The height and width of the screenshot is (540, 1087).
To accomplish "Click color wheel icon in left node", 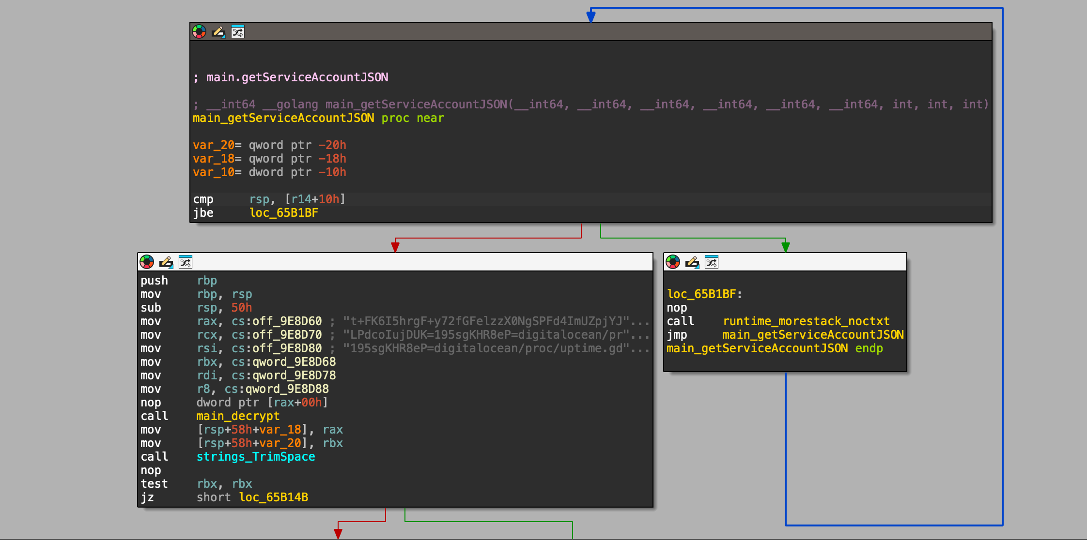I will coord(147,262).
